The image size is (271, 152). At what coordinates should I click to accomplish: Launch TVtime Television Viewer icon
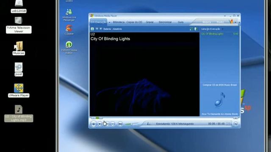(x=19, y=25)
